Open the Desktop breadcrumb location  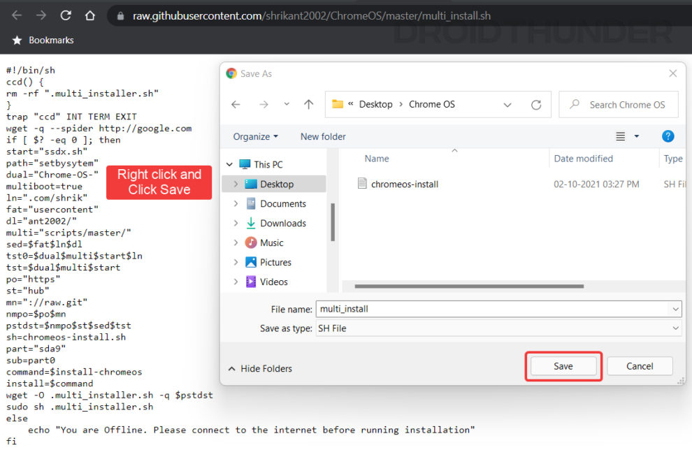point(376,103)
